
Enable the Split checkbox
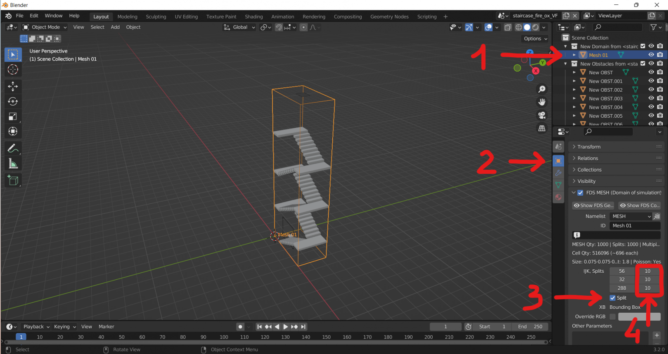pos(613,298)
